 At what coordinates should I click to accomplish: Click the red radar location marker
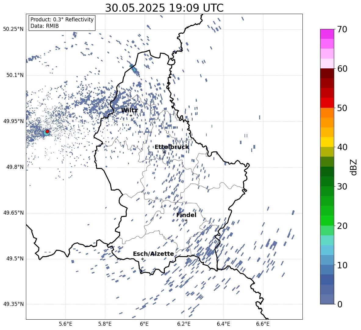(x=47, y=132)
